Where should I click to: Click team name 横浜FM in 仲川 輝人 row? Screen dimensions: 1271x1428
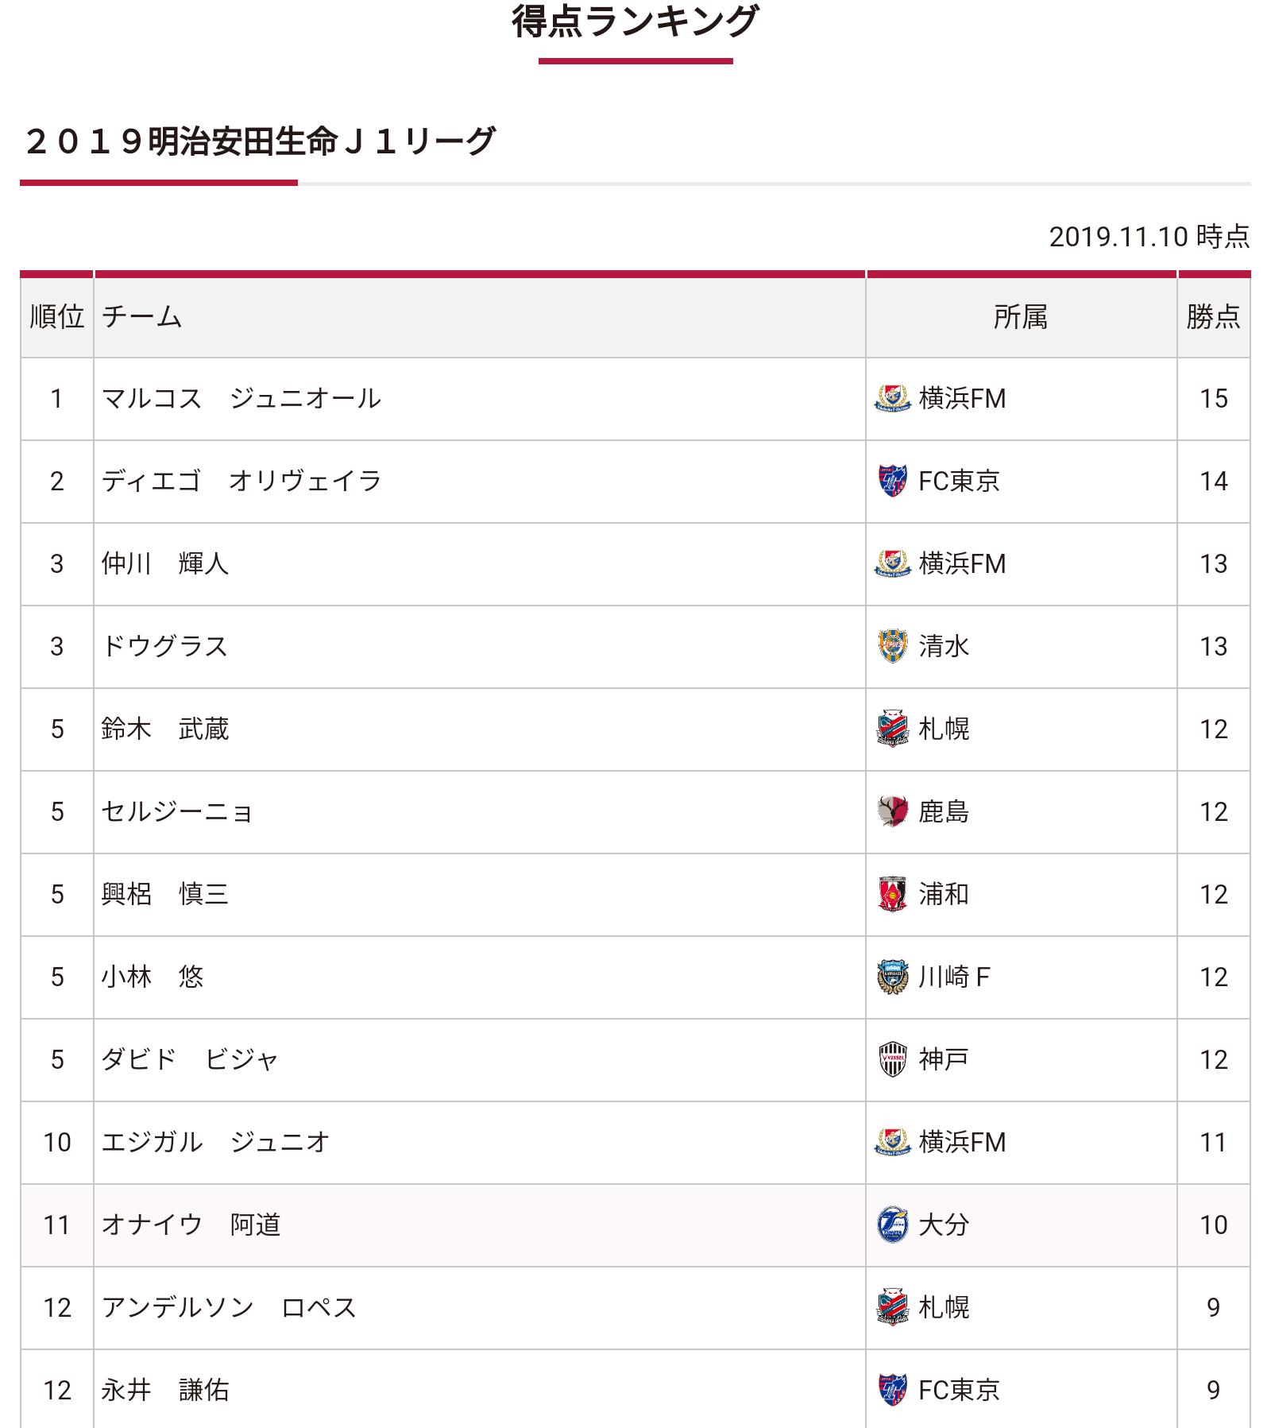[962, 563]
